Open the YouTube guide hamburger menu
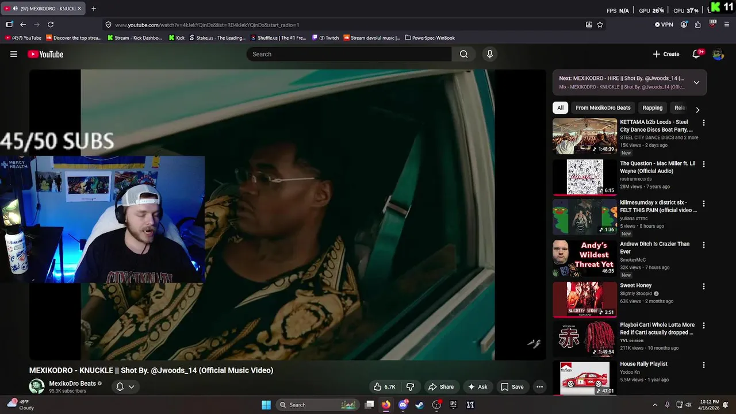 pos(14,54)
